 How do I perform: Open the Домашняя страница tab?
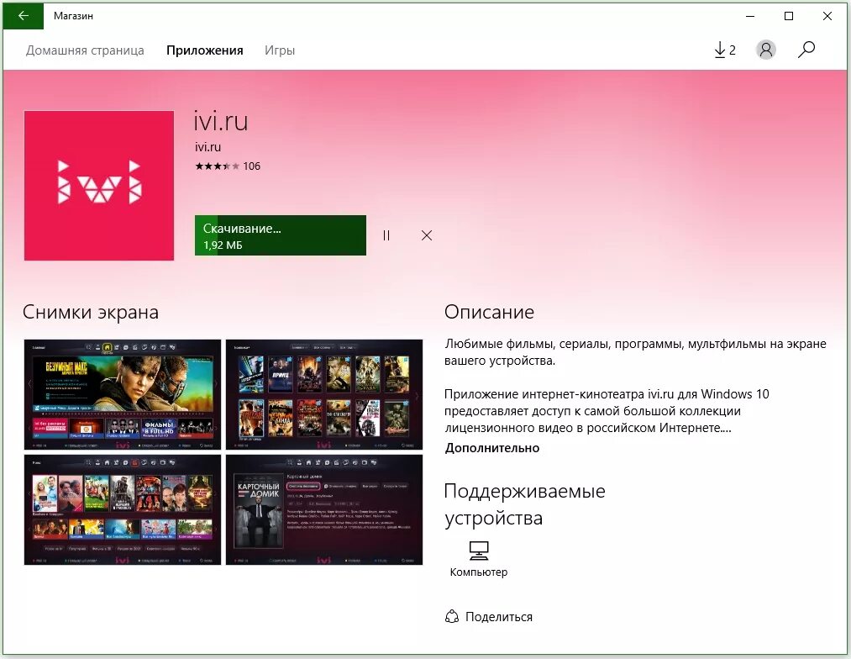[85, 50]
